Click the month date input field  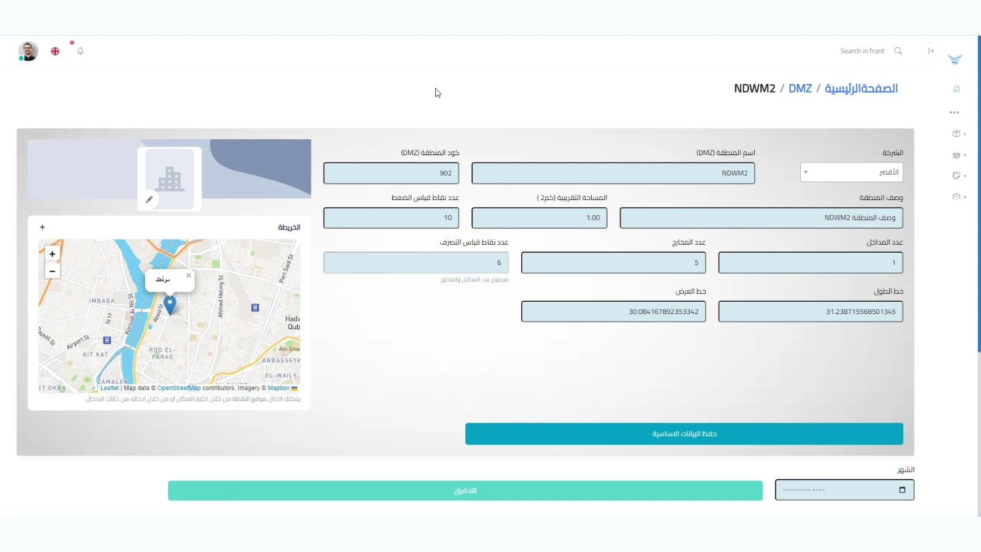pos(844,490)
